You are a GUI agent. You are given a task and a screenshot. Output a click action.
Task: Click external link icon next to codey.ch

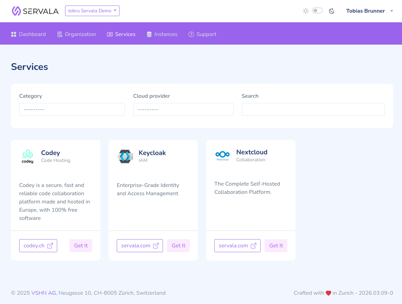[x=50, y=246]
